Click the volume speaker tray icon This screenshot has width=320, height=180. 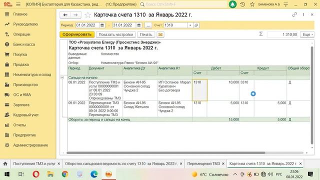pos(270,174)
